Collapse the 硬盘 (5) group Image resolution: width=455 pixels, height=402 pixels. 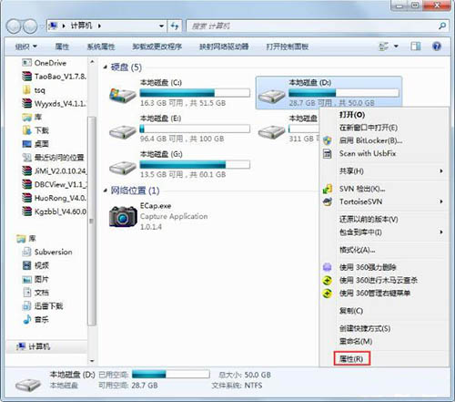106,67
